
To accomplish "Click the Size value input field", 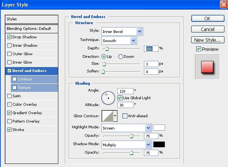I will tap(151, 64).
